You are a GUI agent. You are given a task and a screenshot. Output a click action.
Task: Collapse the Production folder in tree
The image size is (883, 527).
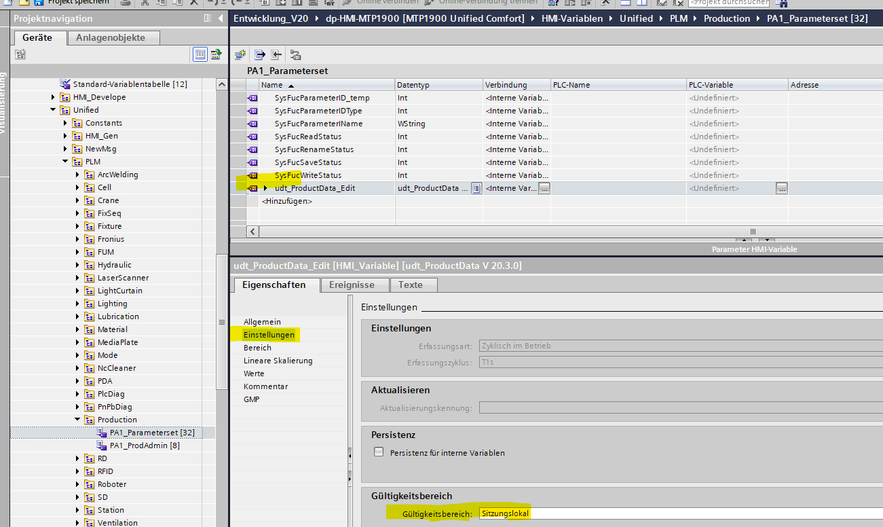[x=78, y=420]
